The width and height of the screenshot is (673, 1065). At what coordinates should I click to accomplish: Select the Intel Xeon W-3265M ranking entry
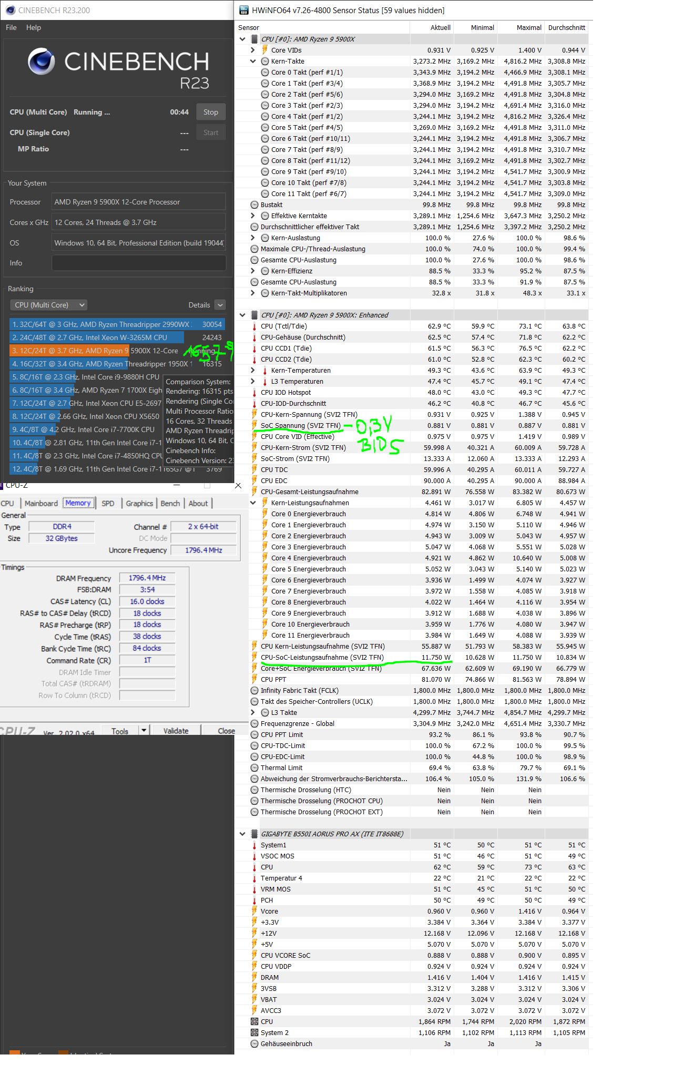[117, 337]
